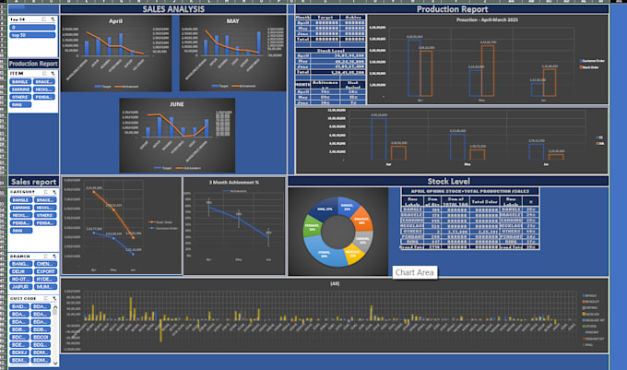Clear the filter on the ITEM slicer
Viewport: 627px width, 370px height.
point(53,74)
